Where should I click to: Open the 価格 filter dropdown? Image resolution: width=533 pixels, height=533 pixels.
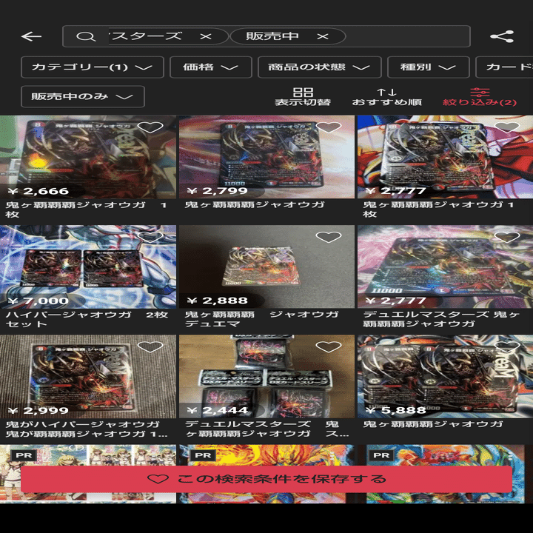tap(211, 67)
